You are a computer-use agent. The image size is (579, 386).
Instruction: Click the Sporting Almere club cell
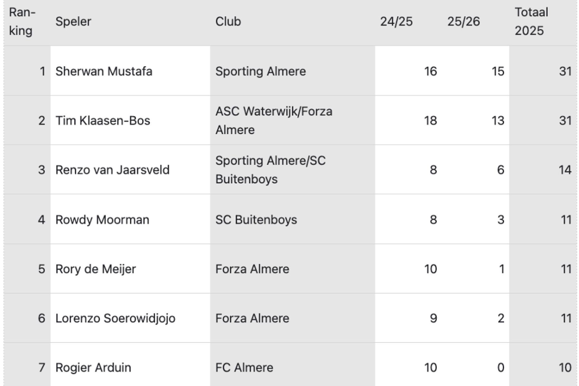[261, 71]
